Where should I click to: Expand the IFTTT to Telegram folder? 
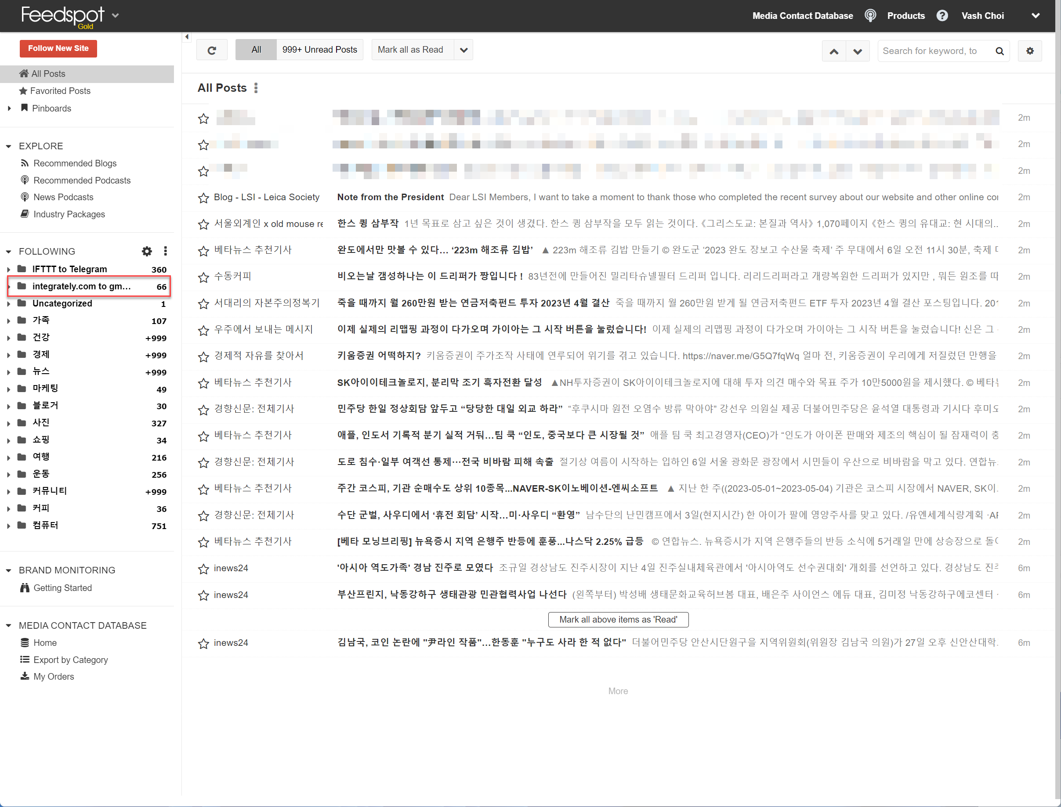(x=9, y=270)
